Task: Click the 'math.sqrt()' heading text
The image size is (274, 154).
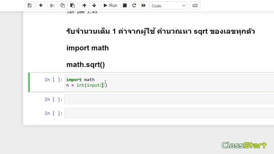Action: tap(86, 65)
